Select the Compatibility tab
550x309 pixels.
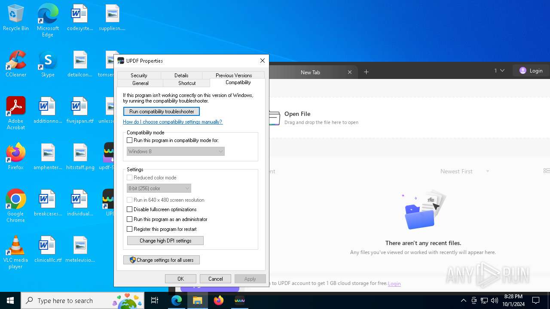click(238, 82)
